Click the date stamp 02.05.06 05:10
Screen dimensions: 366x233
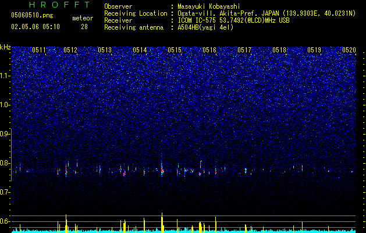click(x=35, y=27)
